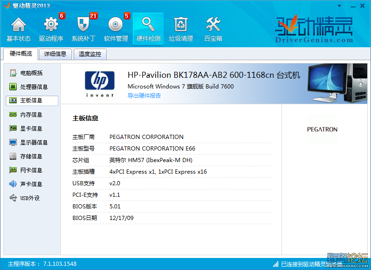Screen dimensions: 371x270
Task: Click the BIOS版本 value 5.01
Action: click(115, 207)
